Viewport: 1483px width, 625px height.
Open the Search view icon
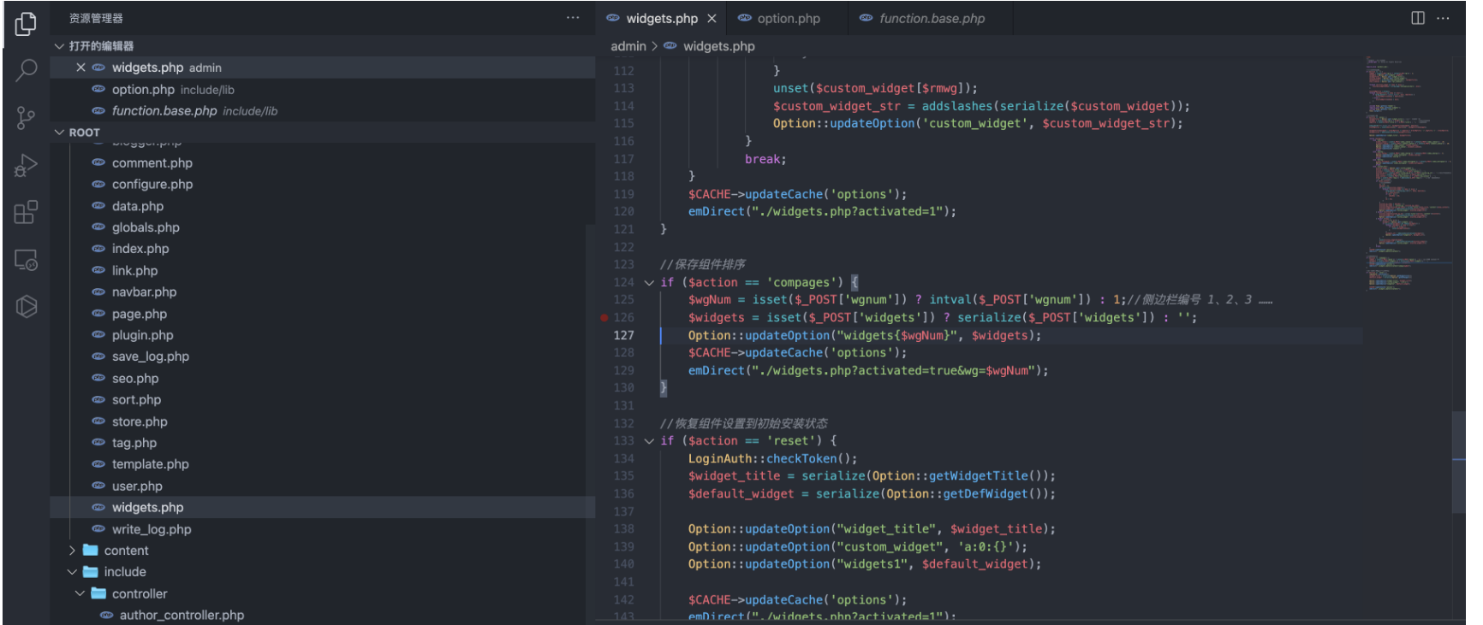(x=26, y=70)
